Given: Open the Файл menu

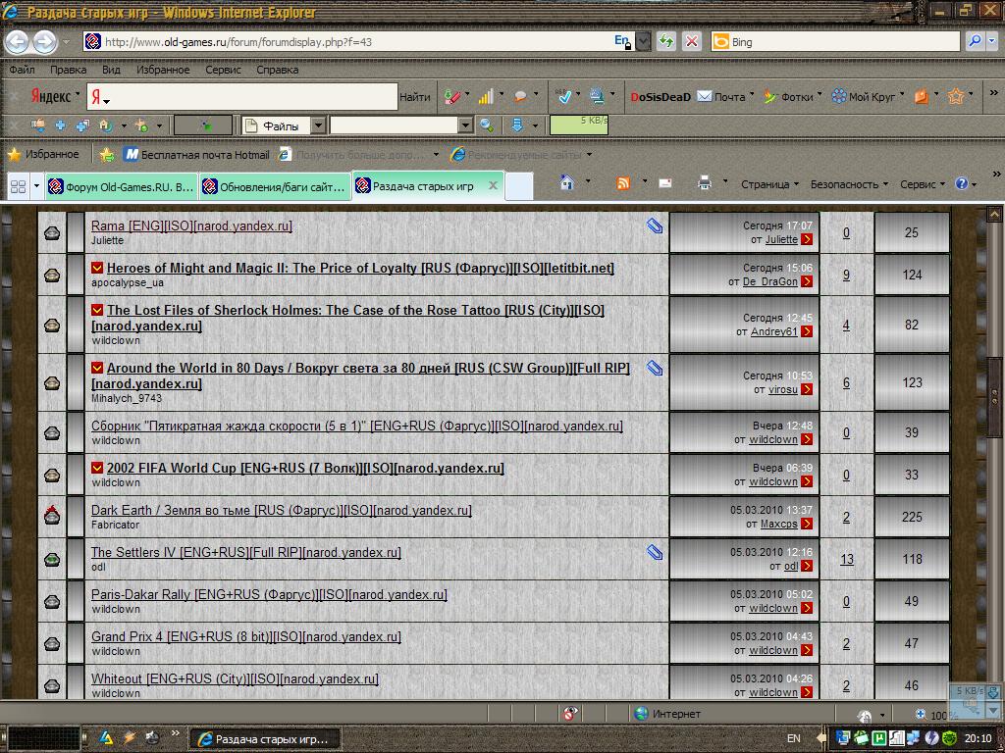Looking at the screenshot, I should [x=23, y=70].
